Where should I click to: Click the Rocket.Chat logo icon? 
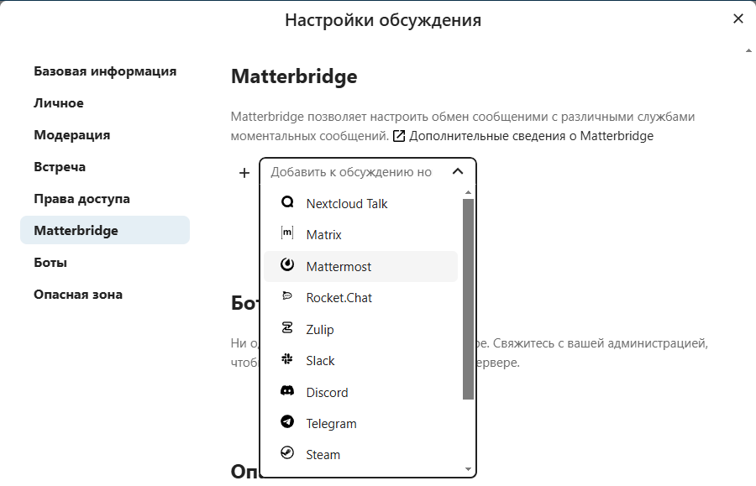[x=287, y=297]
